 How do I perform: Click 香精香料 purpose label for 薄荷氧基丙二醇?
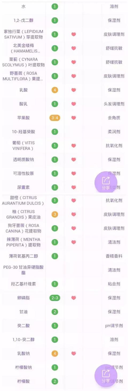tap(114, 256)
